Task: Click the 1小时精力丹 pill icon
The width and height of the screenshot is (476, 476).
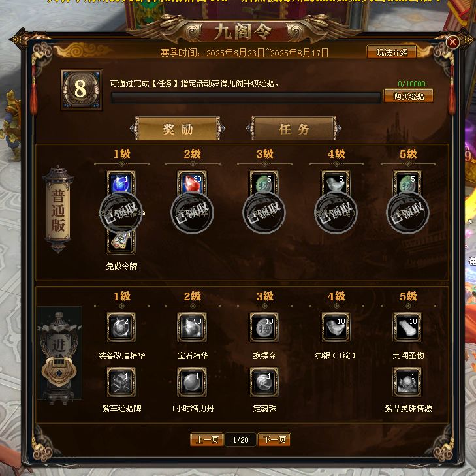Action: pyautogui.click(x=192, y=382)
